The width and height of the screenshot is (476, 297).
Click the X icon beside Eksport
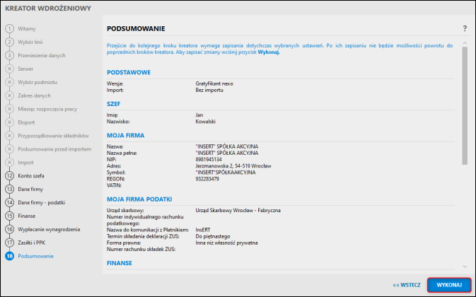(x=9, y=122)
